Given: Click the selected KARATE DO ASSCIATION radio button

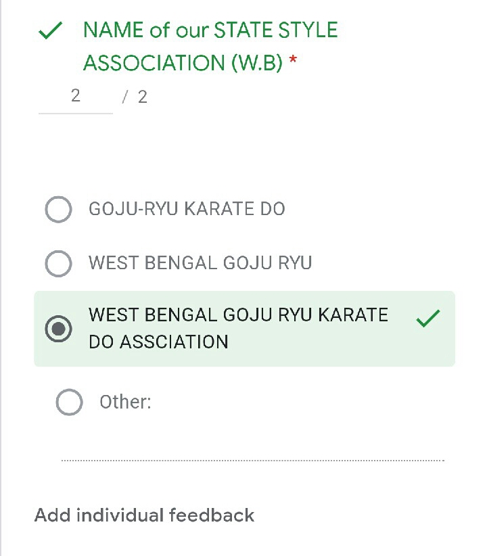Looking at the screenshot, I should 58,329.
